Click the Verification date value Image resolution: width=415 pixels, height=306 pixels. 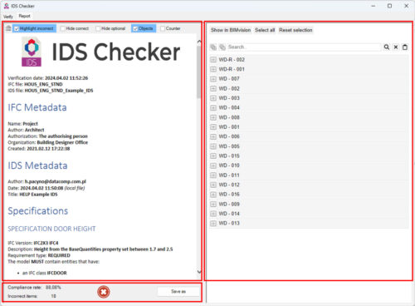point(66,78)
